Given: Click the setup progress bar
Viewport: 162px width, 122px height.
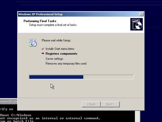Looking at the screenshot, I should (x=81, y=77).
